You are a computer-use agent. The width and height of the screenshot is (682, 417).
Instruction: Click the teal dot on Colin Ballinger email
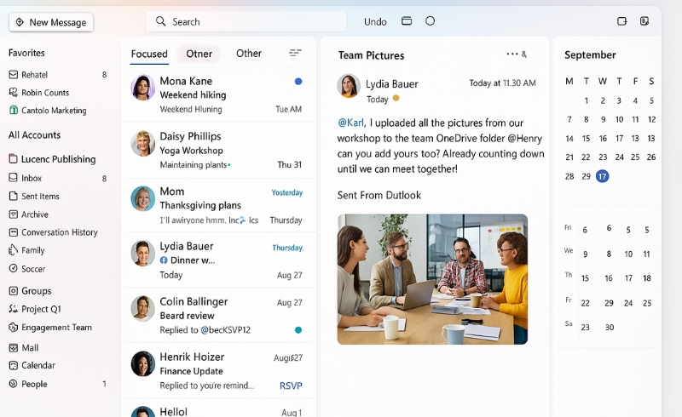(x=298, y=330)
